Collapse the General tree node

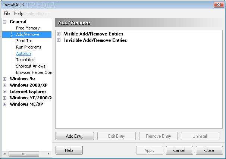point(5,22)
